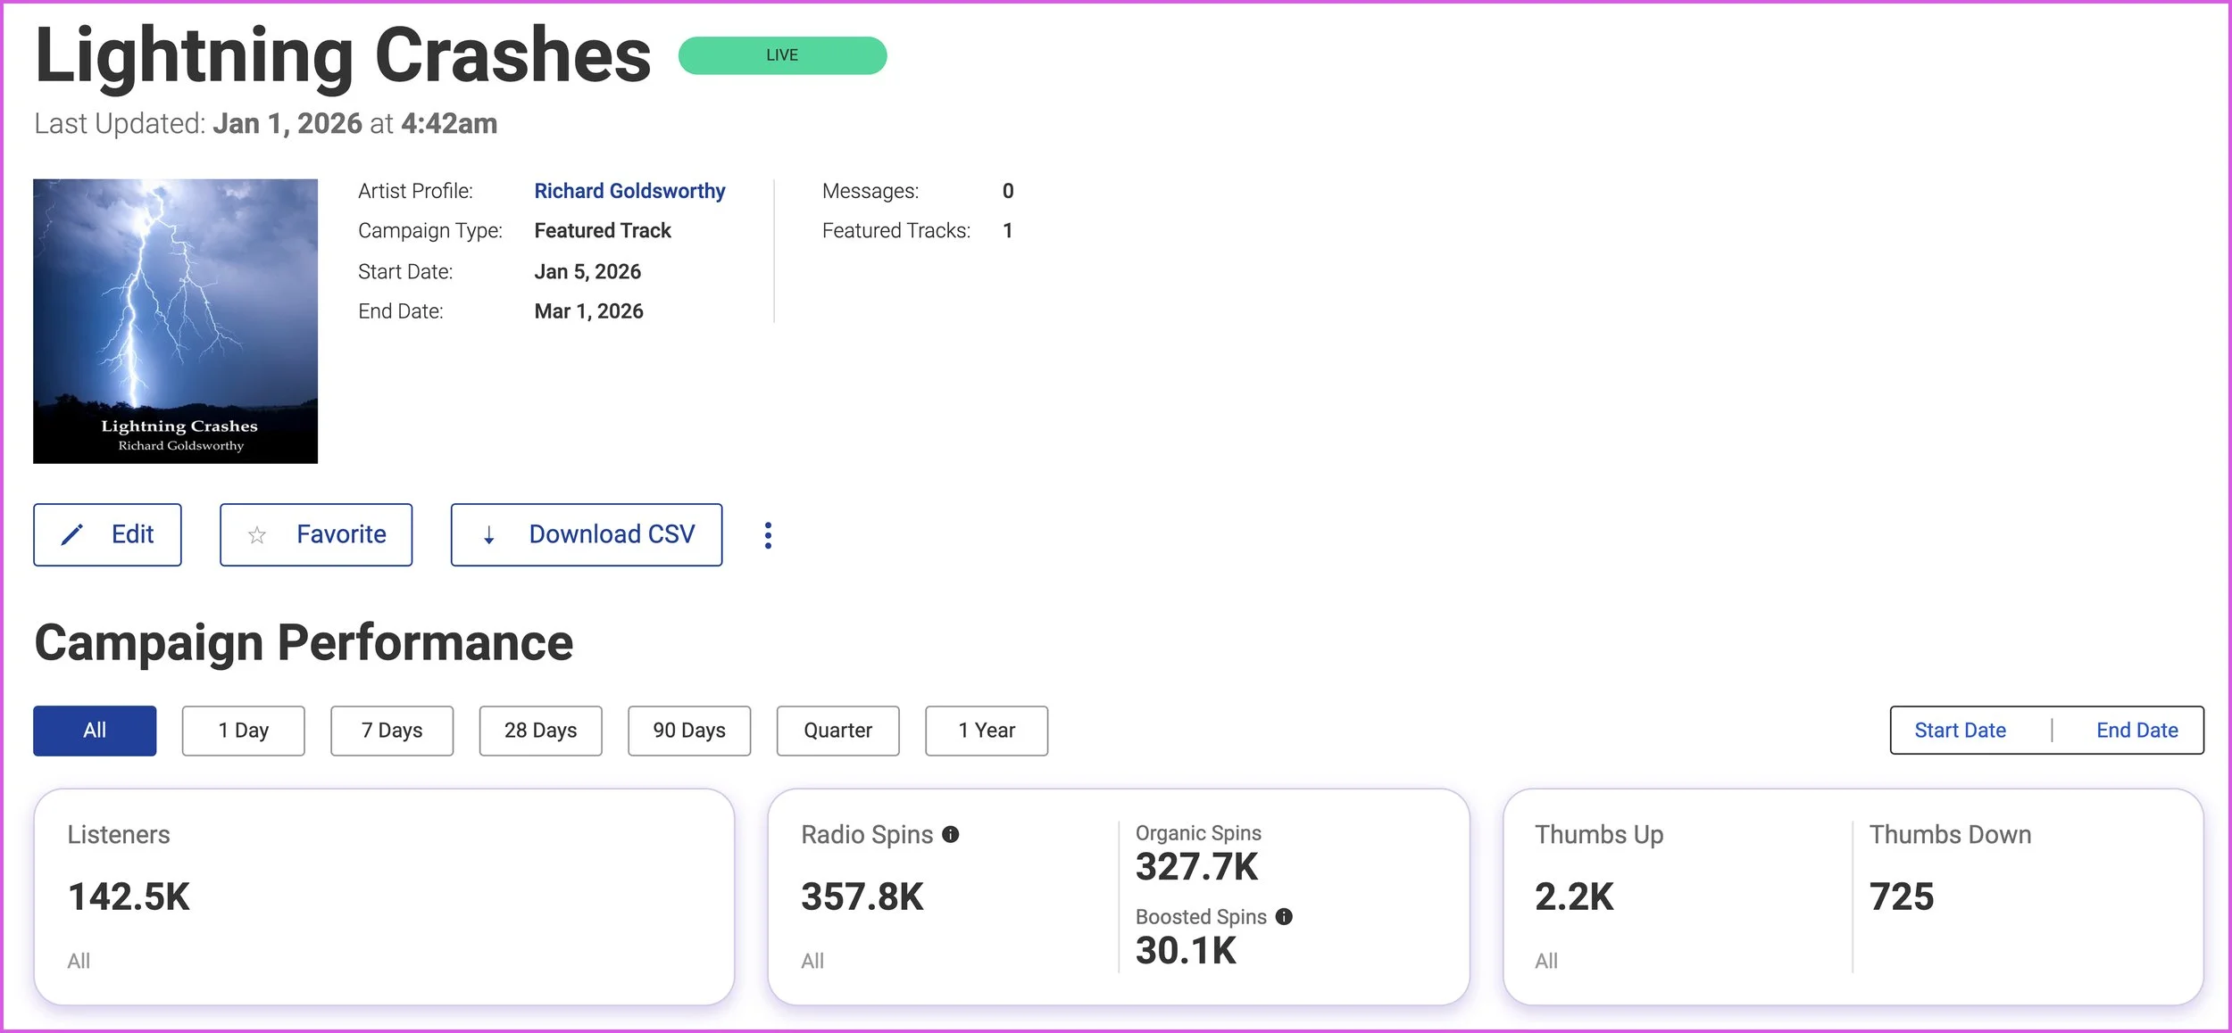The height and width of the screenshot is (1033, 2232).
Task: Select the All time range filter
Action: (x=95, y=731)
